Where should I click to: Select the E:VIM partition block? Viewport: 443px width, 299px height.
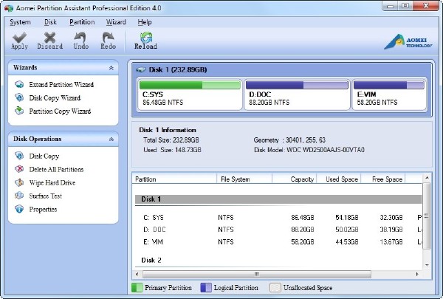tap(388, 95)
